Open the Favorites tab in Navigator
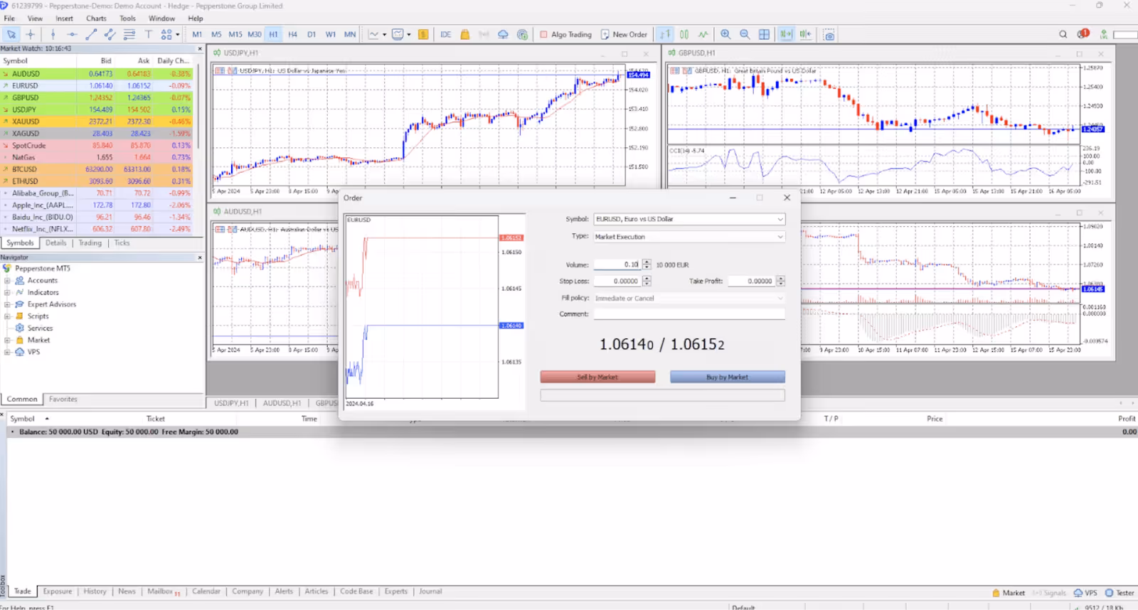 click(x=63, y=400)
